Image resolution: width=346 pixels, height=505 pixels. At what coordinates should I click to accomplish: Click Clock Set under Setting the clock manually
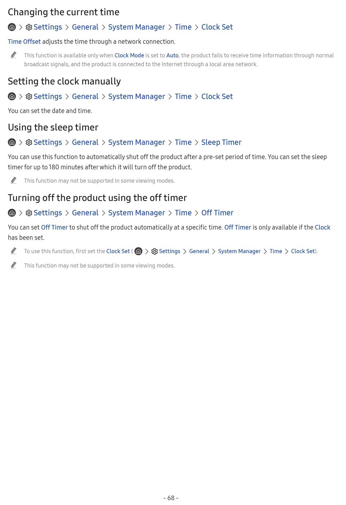(x=217, y=97)
